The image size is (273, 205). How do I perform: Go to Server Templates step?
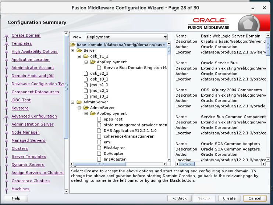[x=29, y=157]
